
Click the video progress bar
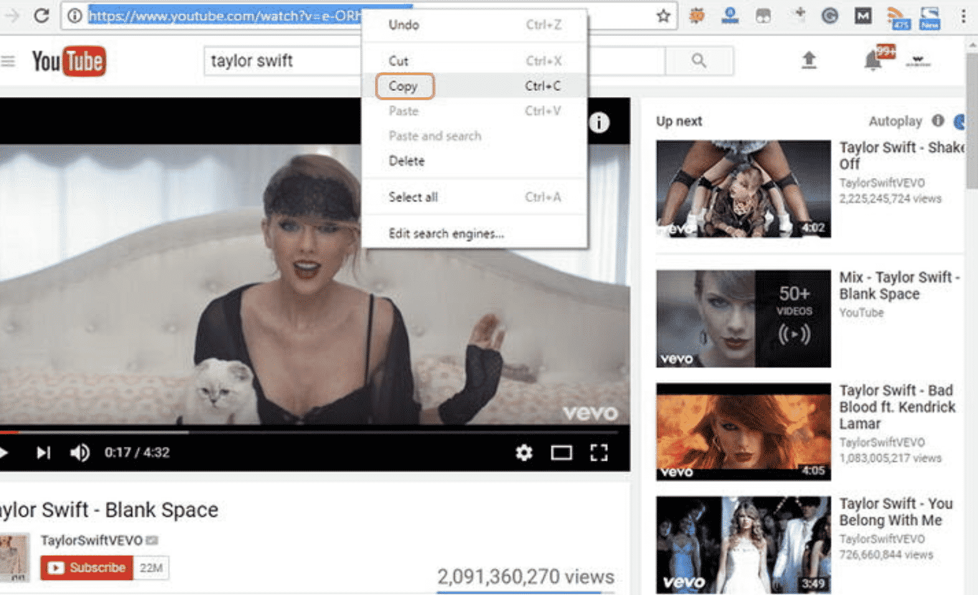coord(311,431)
